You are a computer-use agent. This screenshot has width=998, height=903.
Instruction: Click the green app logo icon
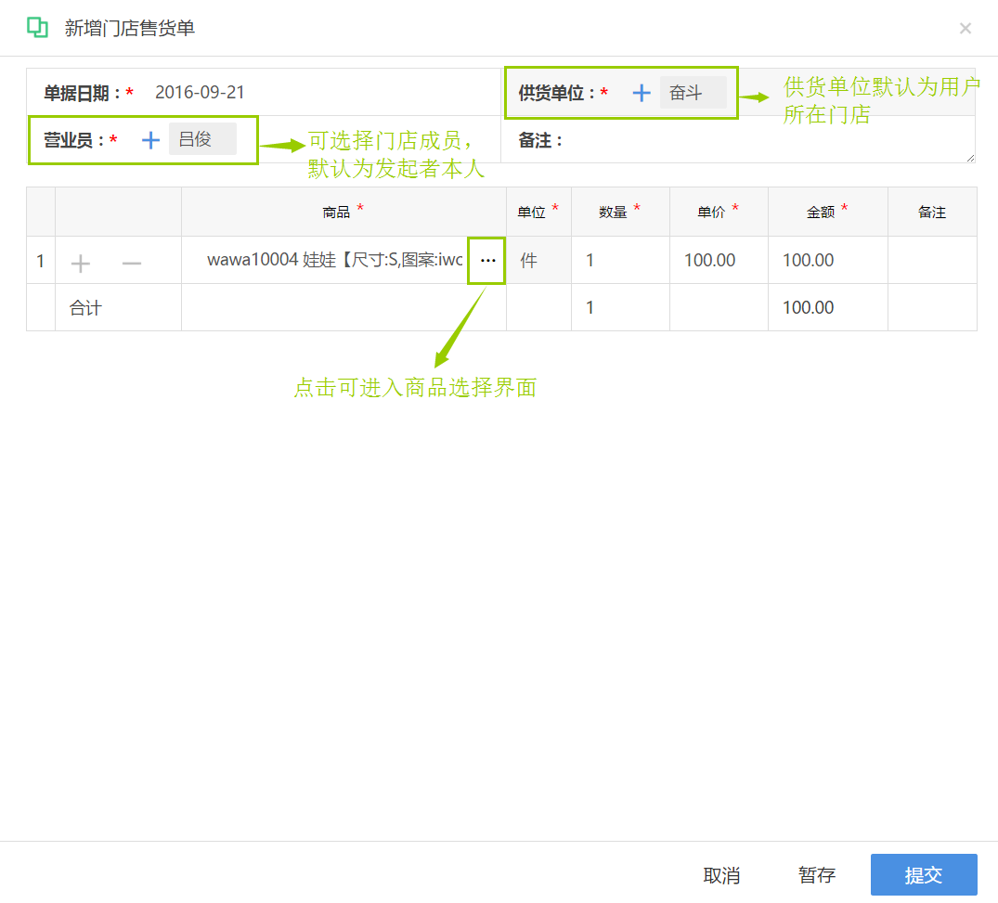coord(37,27)
